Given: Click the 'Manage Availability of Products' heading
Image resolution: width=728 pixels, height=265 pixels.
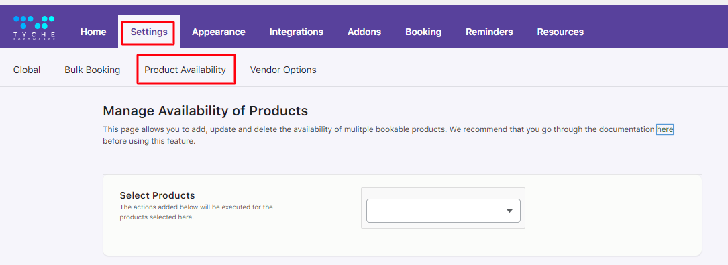Looking at the screenshot, I should (x=205, y=111).
